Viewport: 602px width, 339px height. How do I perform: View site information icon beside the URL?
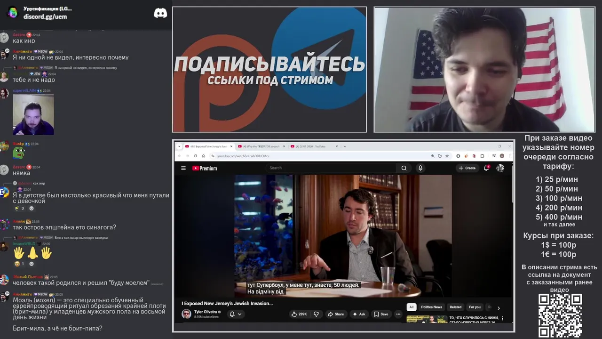(213, 156)
